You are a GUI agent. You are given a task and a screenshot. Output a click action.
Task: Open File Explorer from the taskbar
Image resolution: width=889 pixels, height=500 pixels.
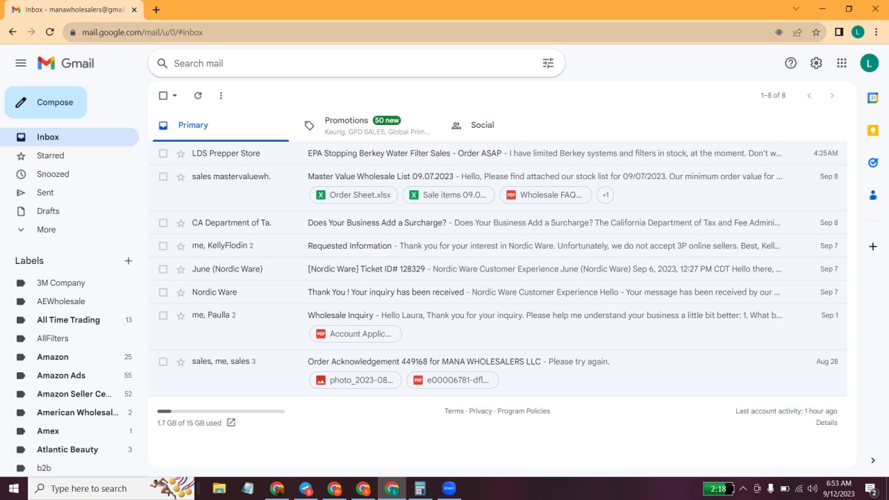[219, 488]
